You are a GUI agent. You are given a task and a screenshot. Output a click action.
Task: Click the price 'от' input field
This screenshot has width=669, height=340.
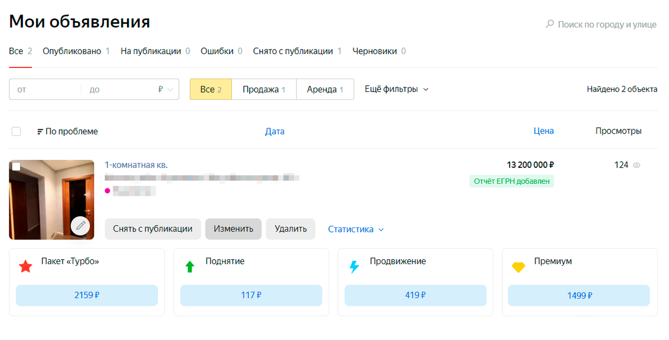[45, 89]
